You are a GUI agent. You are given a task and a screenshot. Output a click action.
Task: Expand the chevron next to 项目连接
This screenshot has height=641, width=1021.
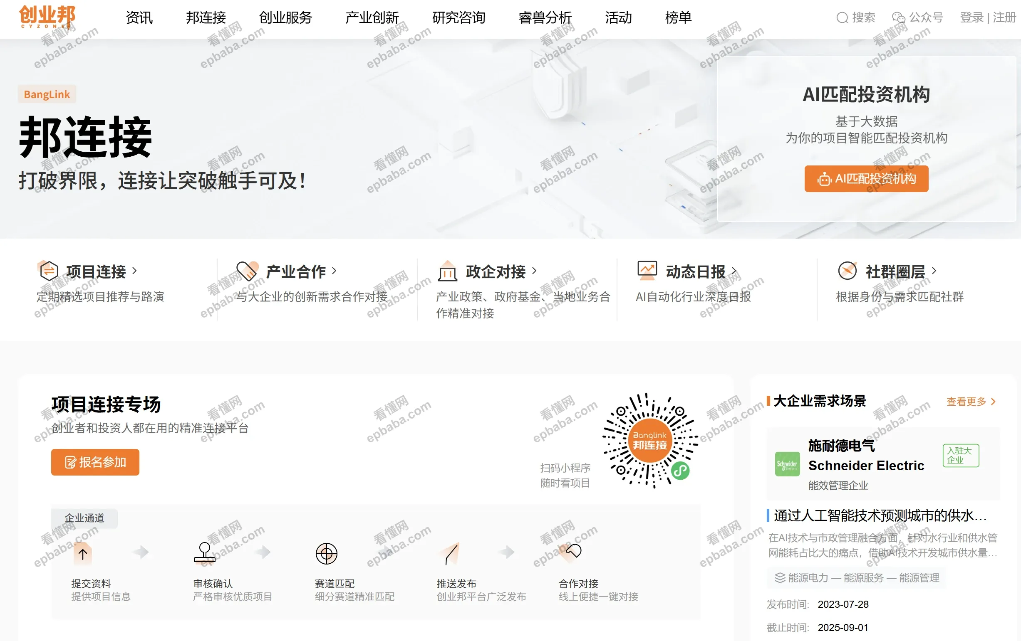click(x=135, y=271)
